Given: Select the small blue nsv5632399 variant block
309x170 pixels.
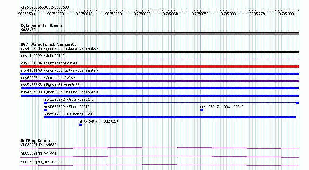Looking at the screenshot, I should 45,110.
